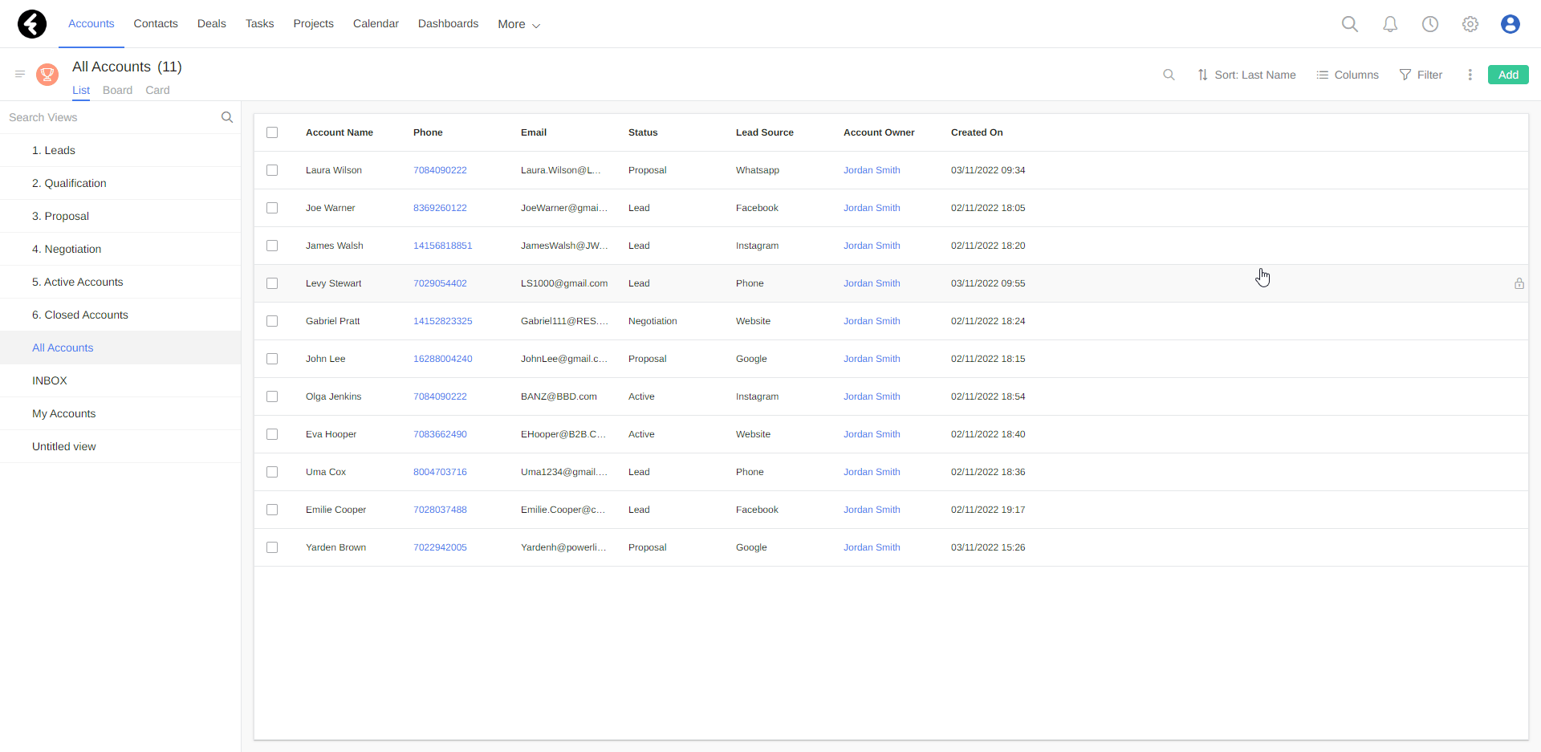Select all rows with the header checkbox

[x=272, y=132]
